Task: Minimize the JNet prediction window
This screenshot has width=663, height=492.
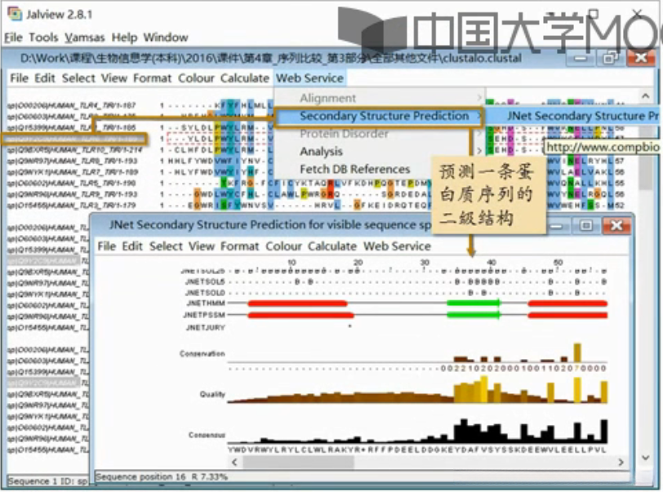Action: [x=557, y=226]
